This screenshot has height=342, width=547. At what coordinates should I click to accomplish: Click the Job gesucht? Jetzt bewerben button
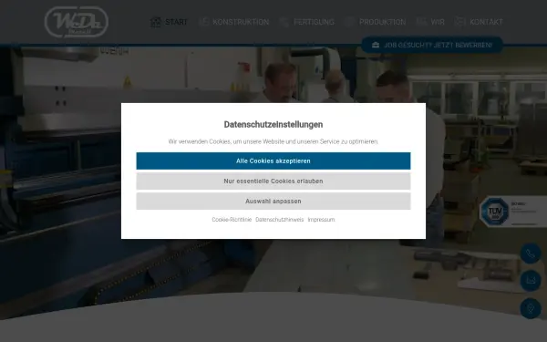point(432,45)
